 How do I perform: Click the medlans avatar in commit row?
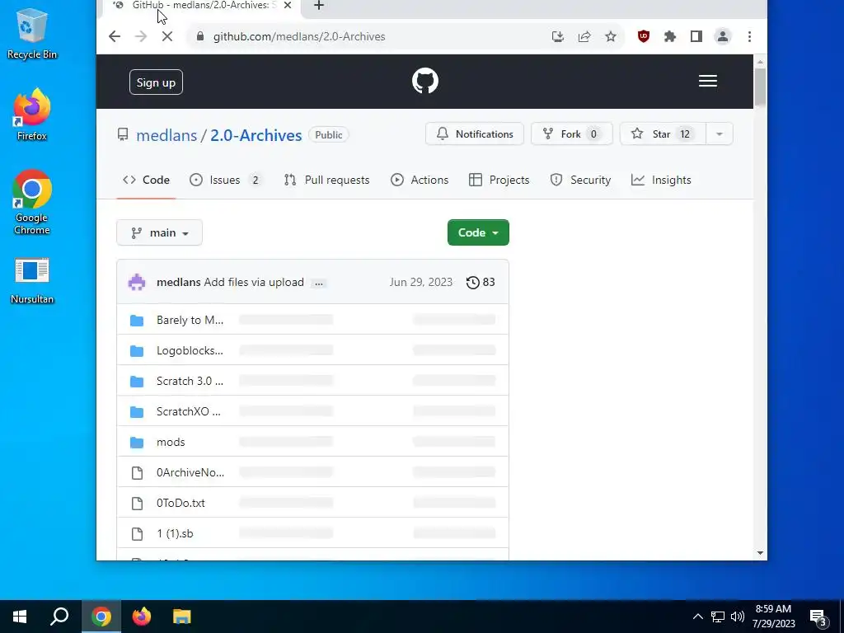[x=137, y=282]
